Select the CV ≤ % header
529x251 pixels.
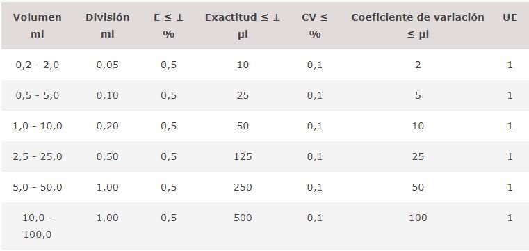[314, 26]
